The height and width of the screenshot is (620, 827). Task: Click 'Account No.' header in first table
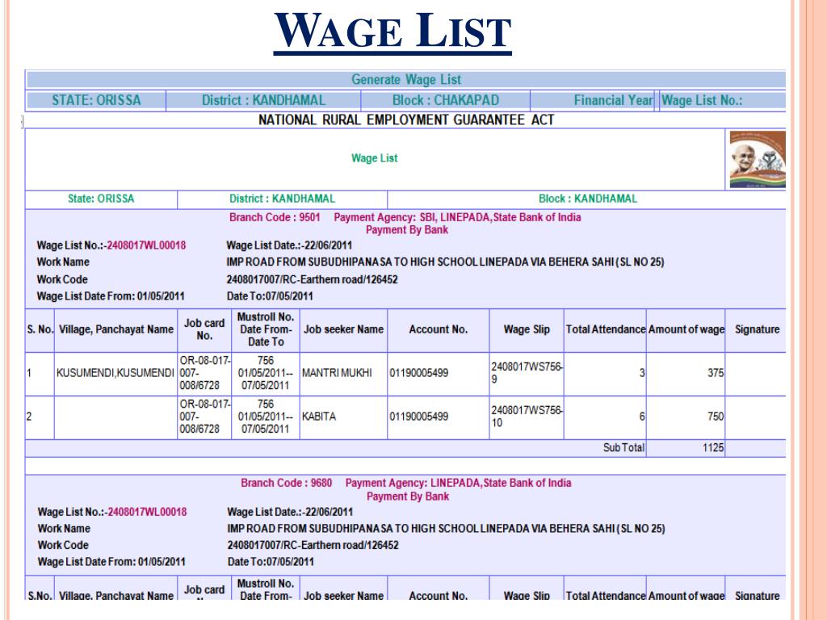click(439, 329)
